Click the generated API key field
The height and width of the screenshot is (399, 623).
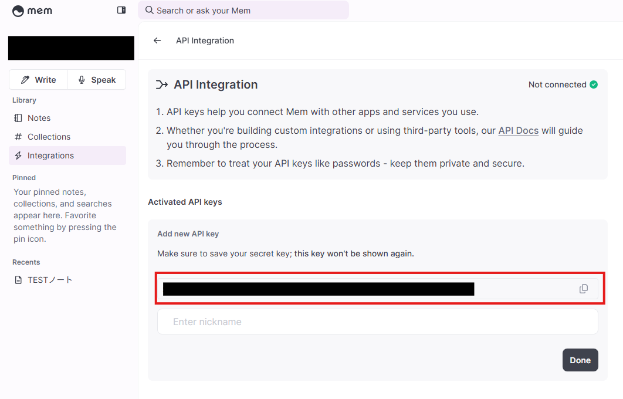(x=377, y=289)
